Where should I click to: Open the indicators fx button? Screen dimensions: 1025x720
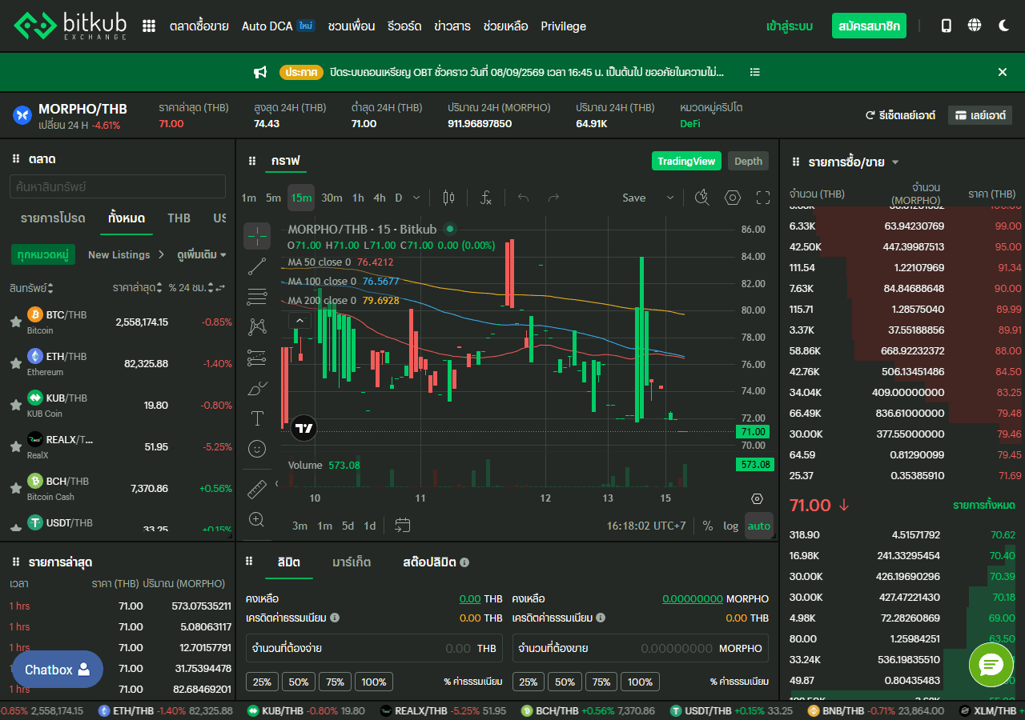point(485,198)
